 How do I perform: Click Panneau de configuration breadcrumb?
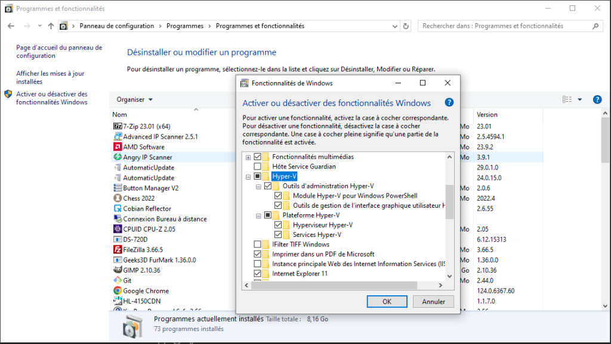(117, 26)
